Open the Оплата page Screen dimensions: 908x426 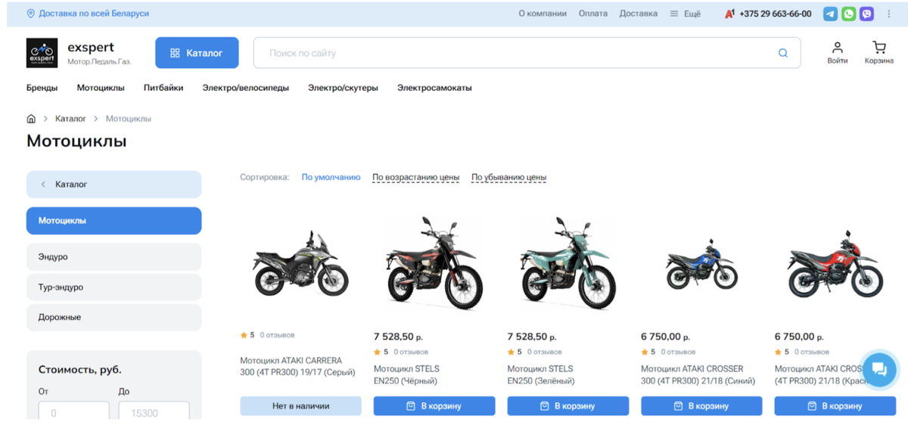pyautogui.click(x=593, y=14)
